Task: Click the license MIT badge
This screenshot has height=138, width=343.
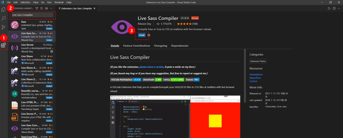Action: click(x=192, y=80)
